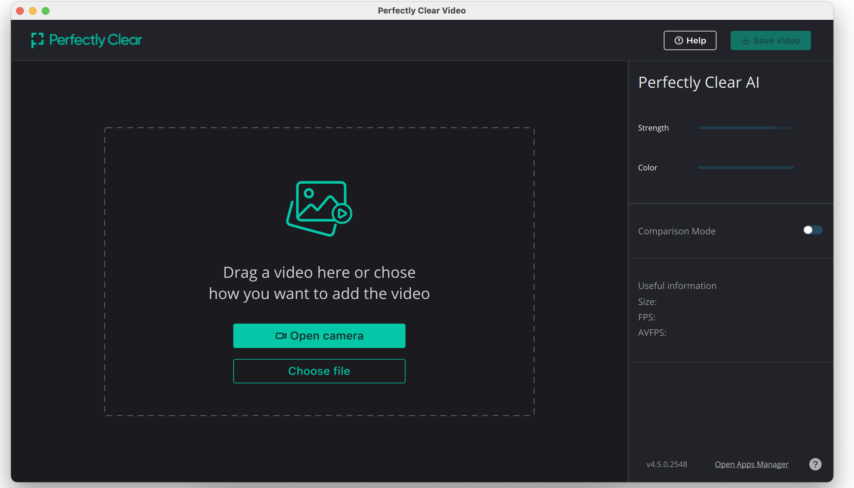Click the round question mark help icon
This screenshot has height=488, width=854.
coord(815,464)
